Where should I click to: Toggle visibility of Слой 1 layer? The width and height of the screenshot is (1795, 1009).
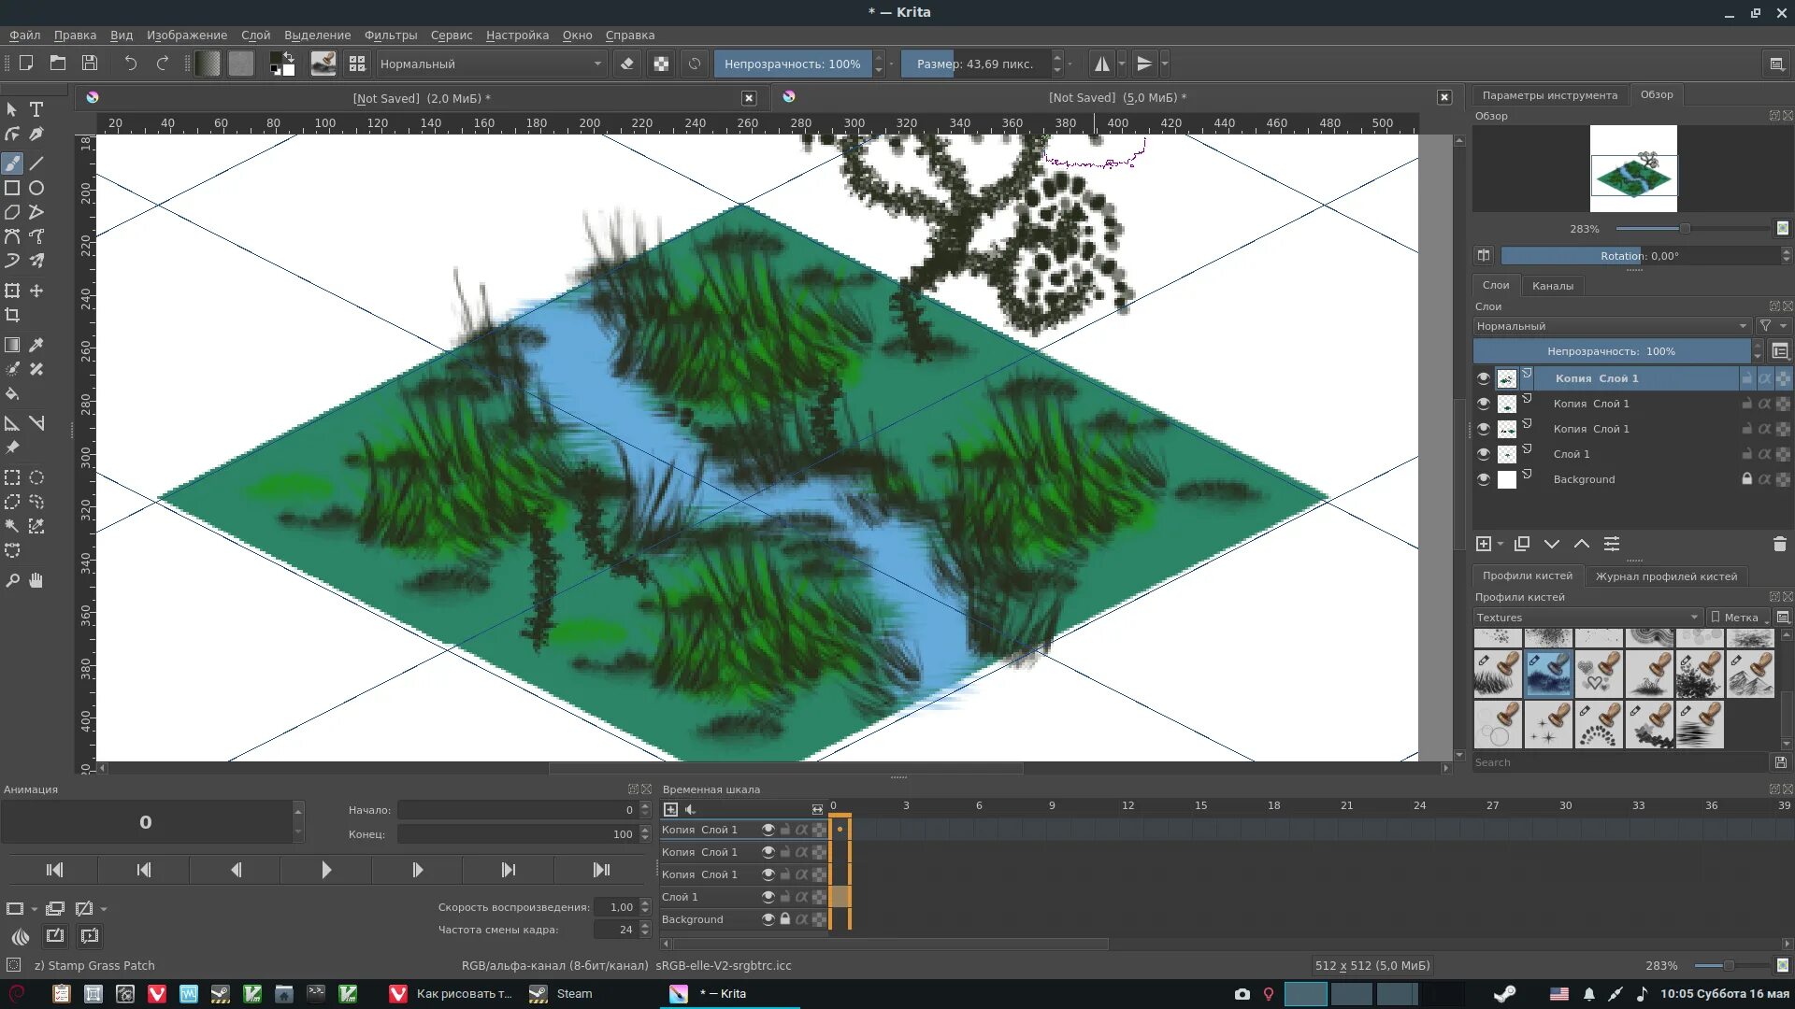tap(1484, 454)
